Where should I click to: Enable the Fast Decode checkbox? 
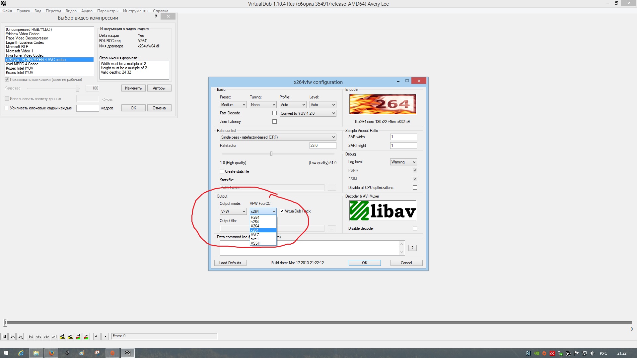click(274, 113)
